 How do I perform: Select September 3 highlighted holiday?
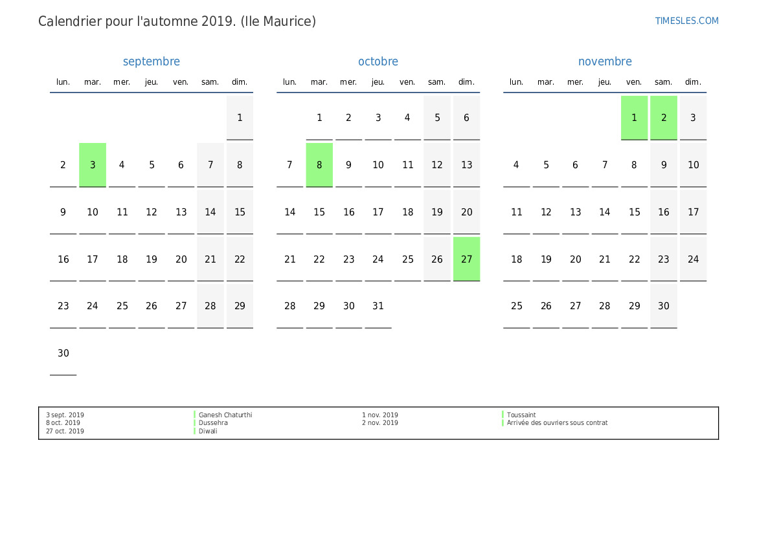click(x=93, y=165)
